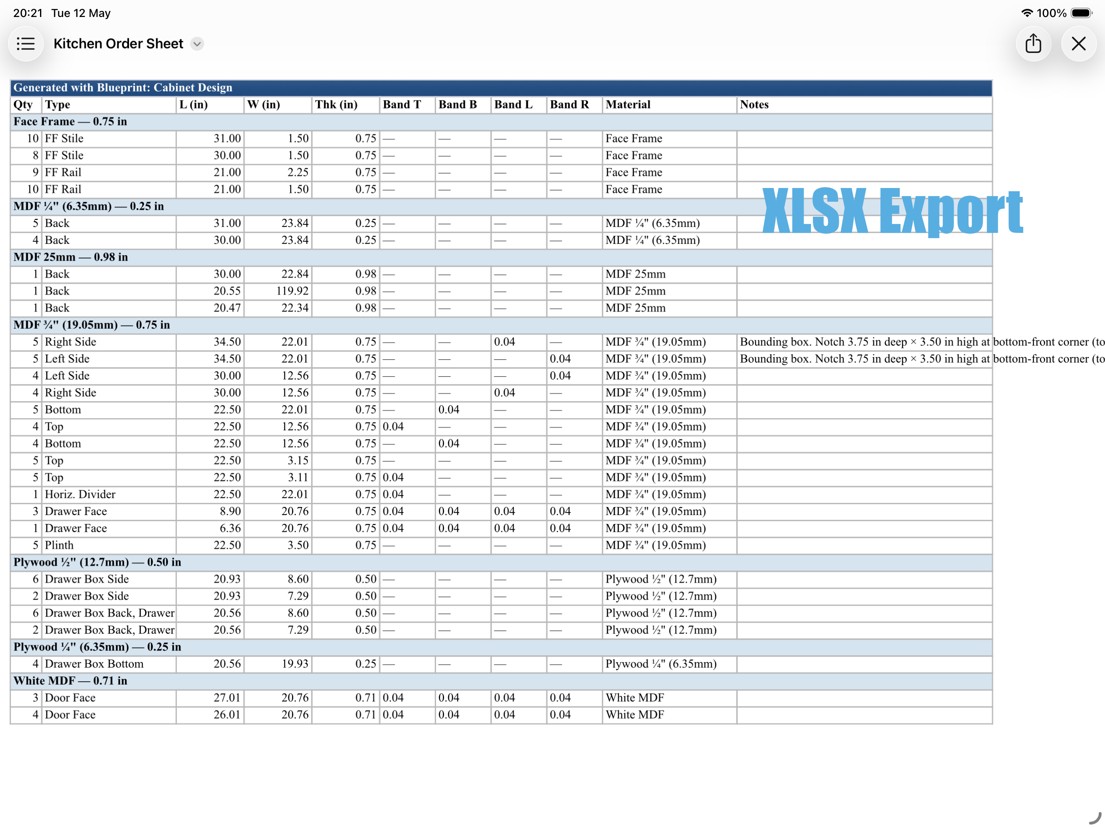Select the Kitchen Order Sheet title
Image resolution: width=1105 pixels, height=828 pixels.
tap(119, 44)
